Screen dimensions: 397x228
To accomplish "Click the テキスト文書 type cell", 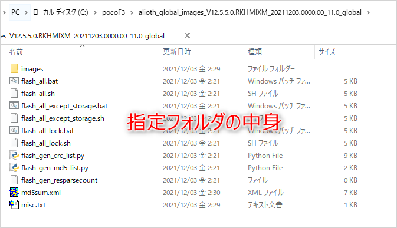I will pos(265,205).
